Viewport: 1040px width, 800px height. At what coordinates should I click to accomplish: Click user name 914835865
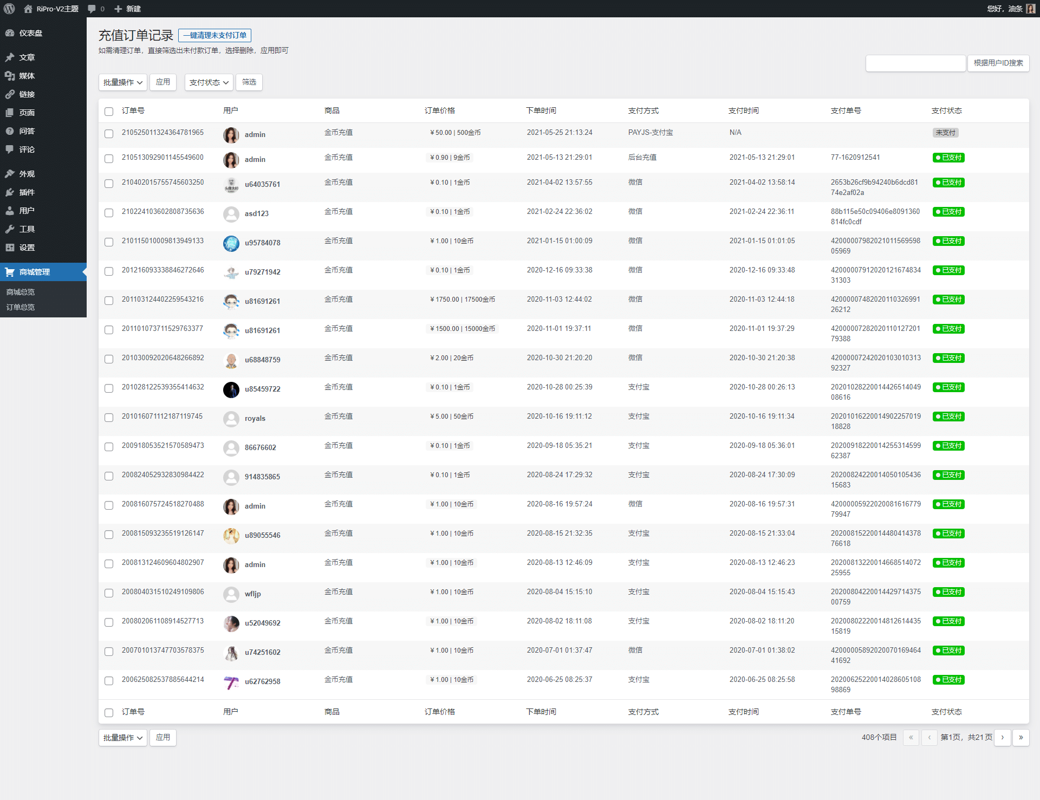click(263, 477)
